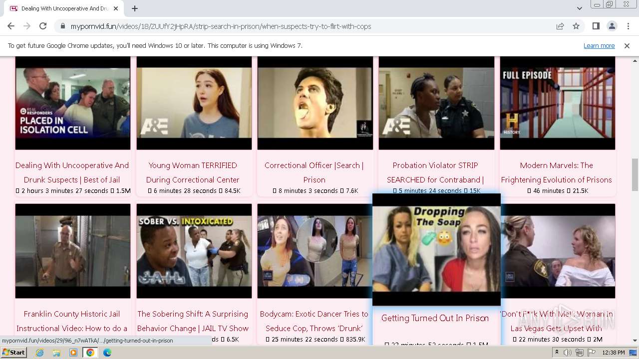Open Dealing With Uncooperative And Drunk Suspects link

coord(72,173)
